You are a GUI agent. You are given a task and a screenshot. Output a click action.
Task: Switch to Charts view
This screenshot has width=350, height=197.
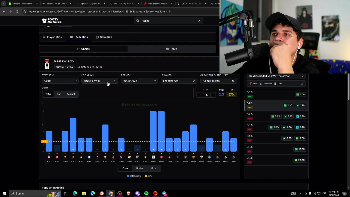point(83,49)
